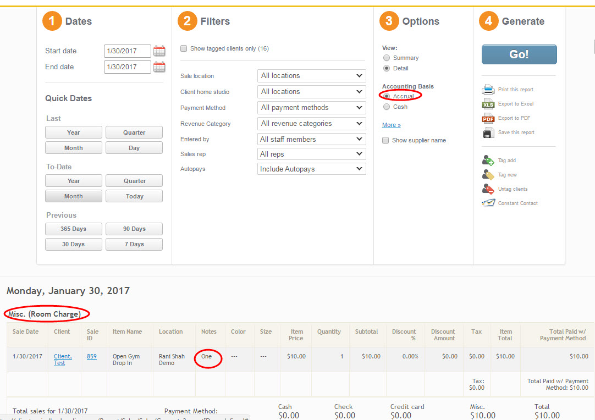Open the End date calendar picker
Viewport: 595px width, 420px height.
point(159,67)
